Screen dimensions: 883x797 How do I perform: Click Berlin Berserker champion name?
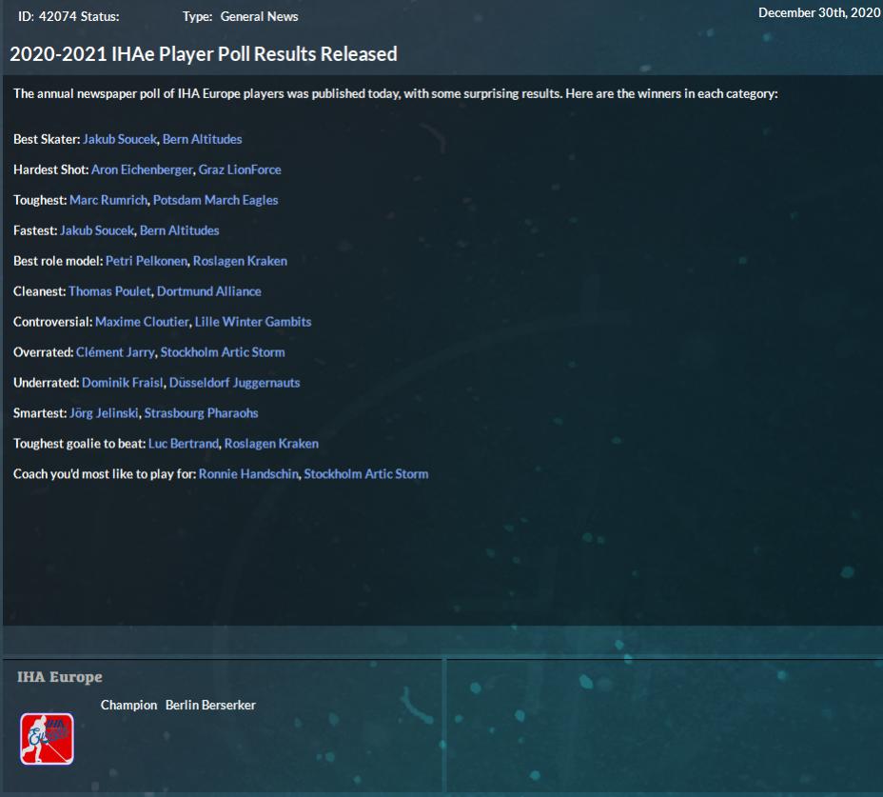tap(210, 706)
